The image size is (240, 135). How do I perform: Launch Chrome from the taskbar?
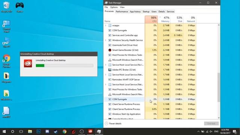tap(64, 132)
